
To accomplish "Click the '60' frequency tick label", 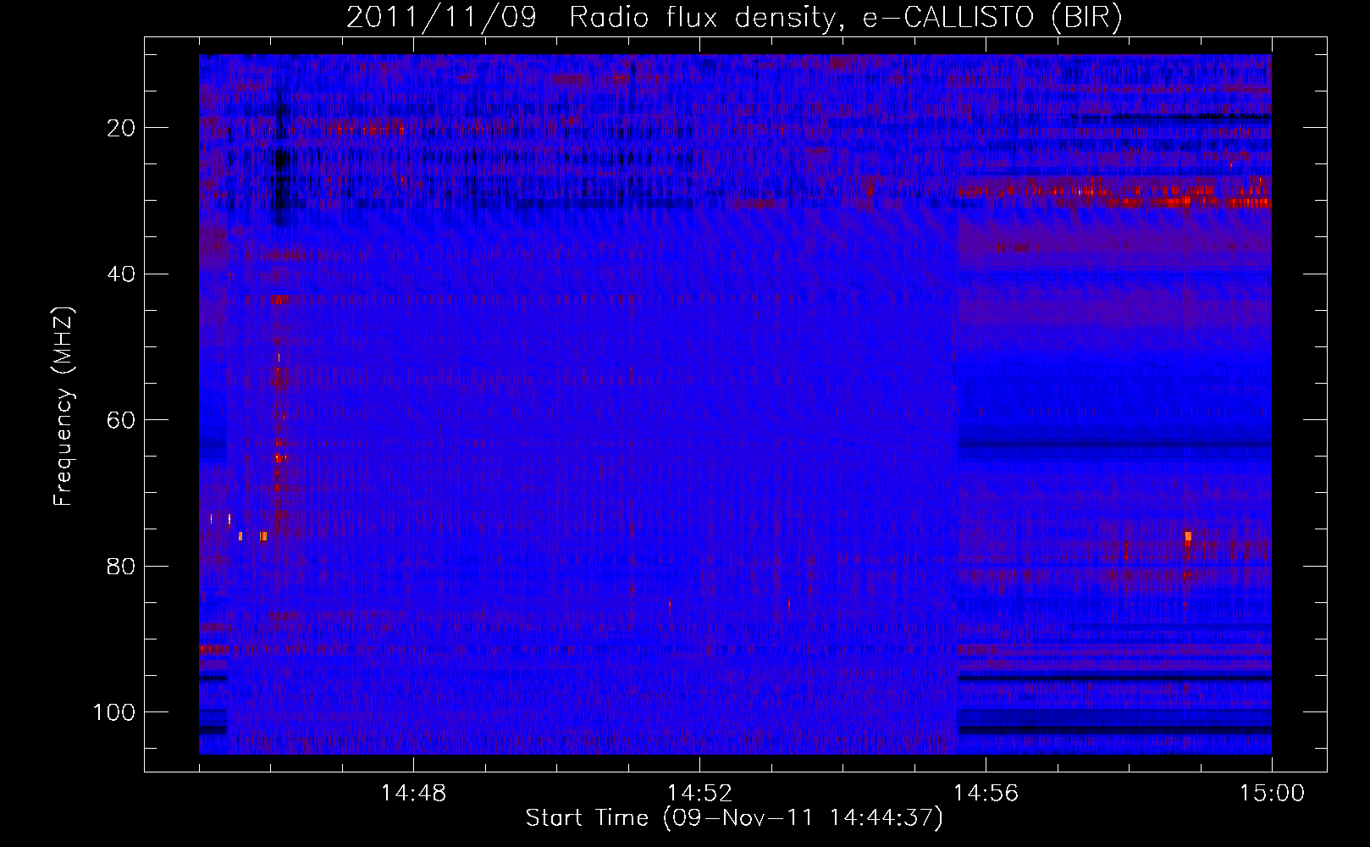I will pos(121,420).
